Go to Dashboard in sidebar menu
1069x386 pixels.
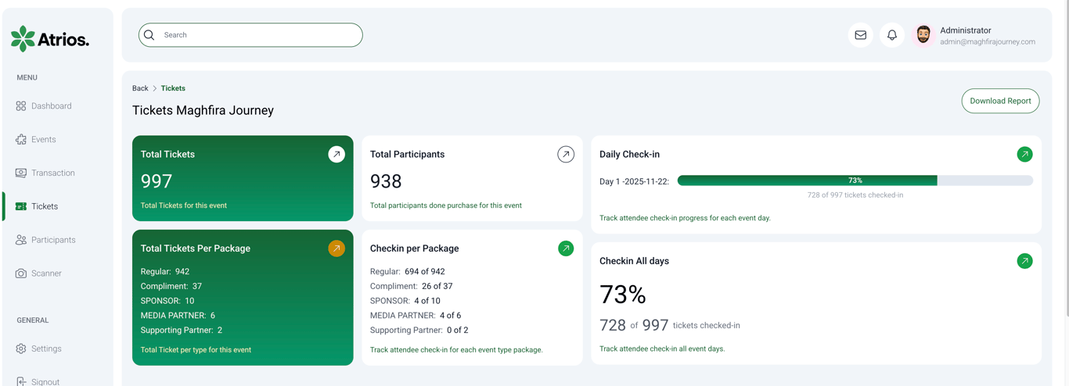51,106
